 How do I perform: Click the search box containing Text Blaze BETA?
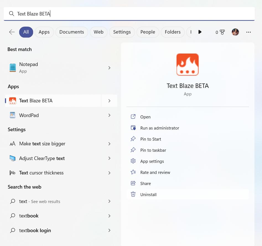129,14
